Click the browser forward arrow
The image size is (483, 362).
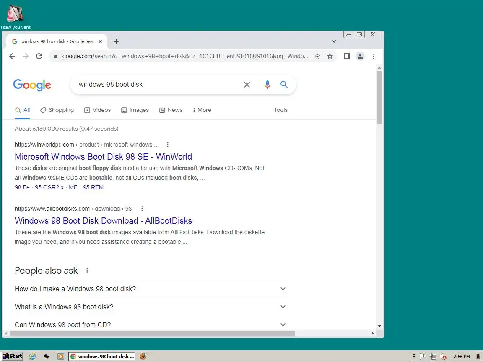[26, 56]
